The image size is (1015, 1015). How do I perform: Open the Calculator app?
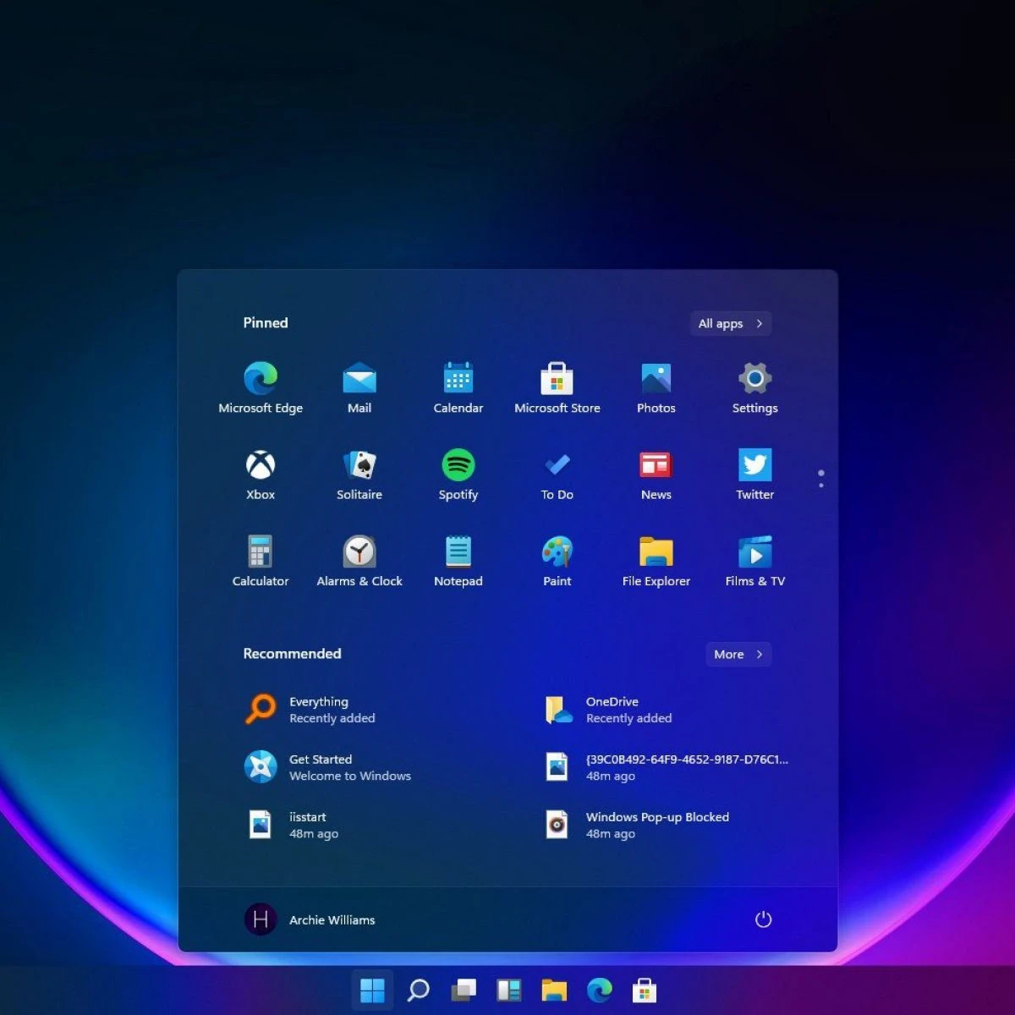[261, 561]
